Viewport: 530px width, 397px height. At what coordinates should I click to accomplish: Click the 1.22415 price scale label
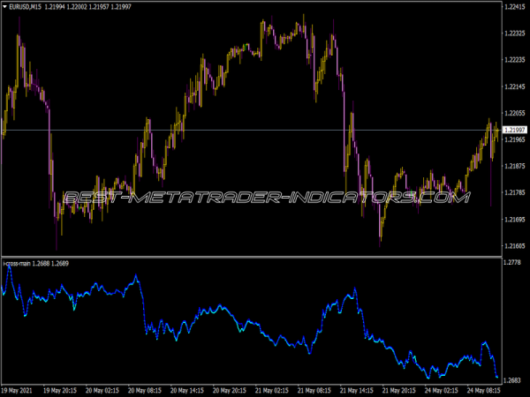pos(514,8)
